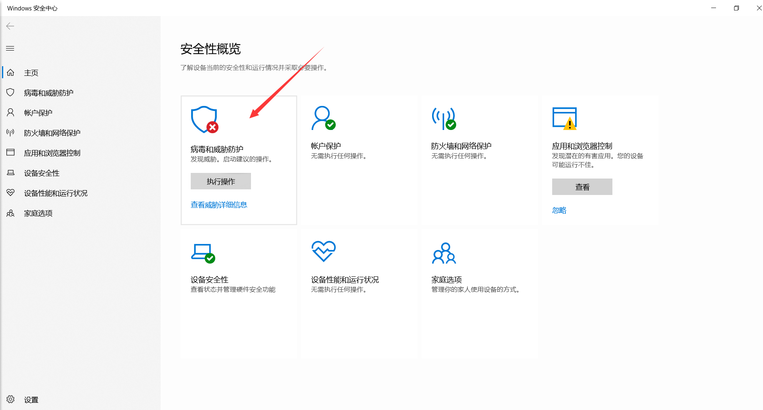Click the person icon beside sidebar 帐户保护
The height and width of the screenshot is (410, 763).
(x=10, y=113)
